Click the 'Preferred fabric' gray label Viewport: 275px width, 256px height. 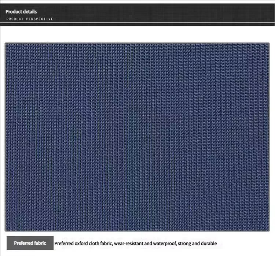(x=30, y=243)
